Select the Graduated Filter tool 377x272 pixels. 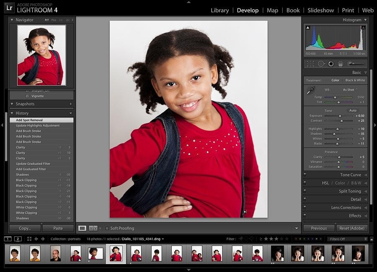click(x=340, y=63)
